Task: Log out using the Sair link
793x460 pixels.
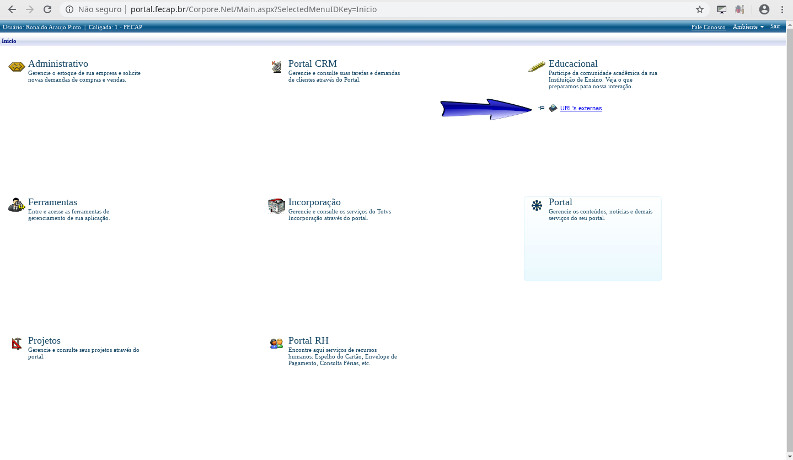Action: [775, 26]
